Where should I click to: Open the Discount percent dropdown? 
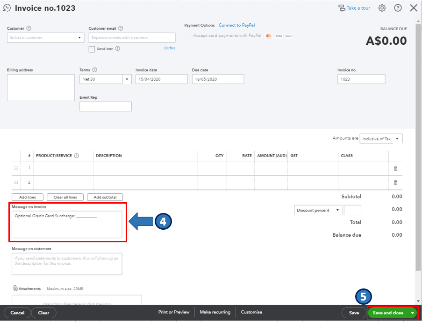pos(318,210)
